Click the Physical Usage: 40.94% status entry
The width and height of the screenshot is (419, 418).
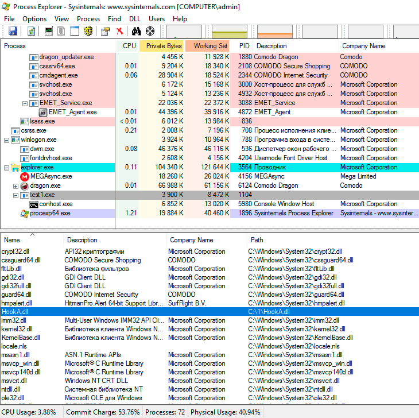click(225, 412)
